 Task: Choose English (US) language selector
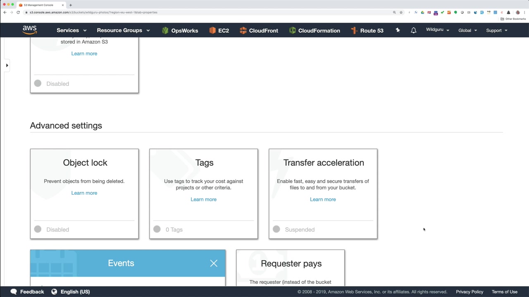(x=75, y=292)
